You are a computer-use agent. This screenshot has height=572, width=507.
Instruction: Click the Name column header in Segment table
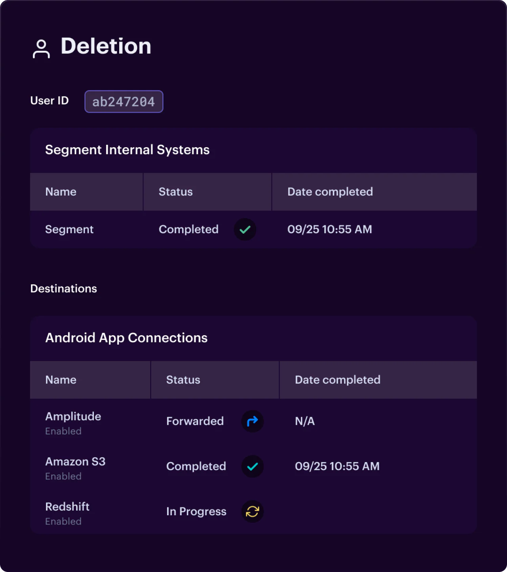coord(61,192)
